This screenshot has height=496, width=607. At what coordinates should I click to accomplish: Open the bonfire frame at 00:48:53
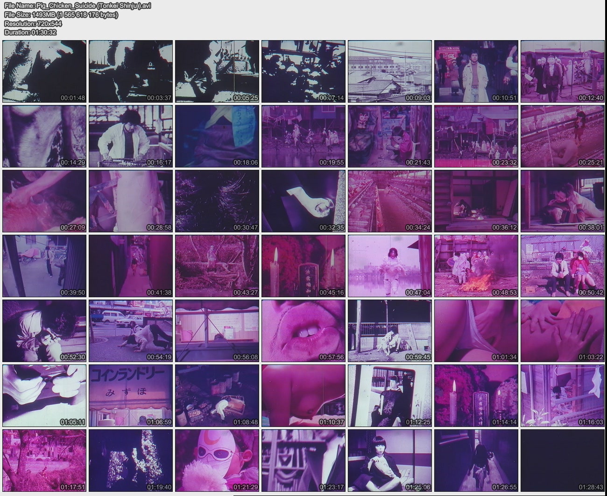tap(476, 266)
